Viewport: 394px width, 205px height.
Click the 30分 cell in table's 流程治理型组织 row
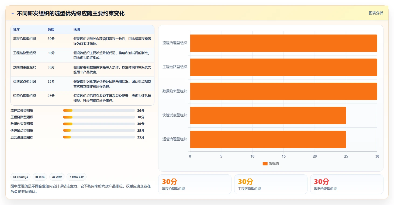[51, 39]
